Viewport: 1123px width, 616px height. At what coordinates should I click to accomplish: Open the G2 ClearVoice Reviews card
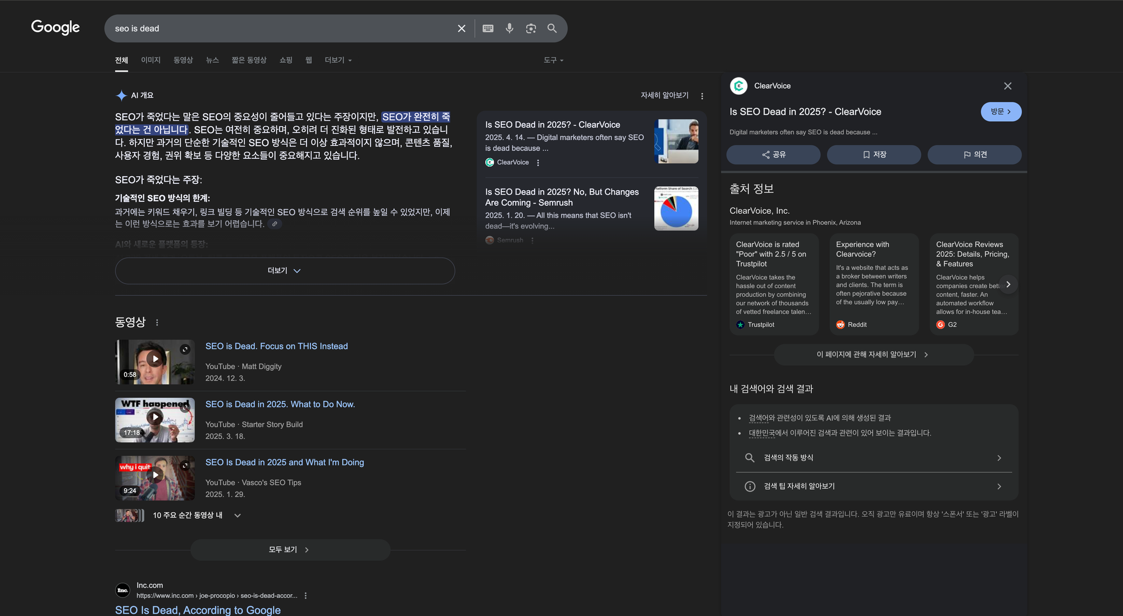click(x=974, y=284)
